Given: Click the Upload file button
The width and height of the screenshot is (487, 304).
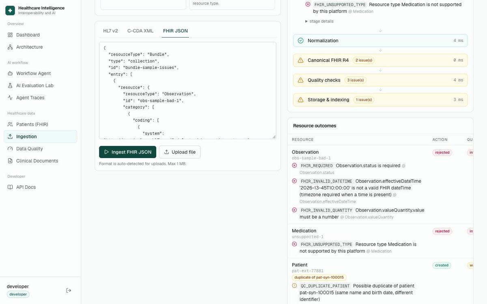Looking at the screenshot, I should tap(180, 152).
